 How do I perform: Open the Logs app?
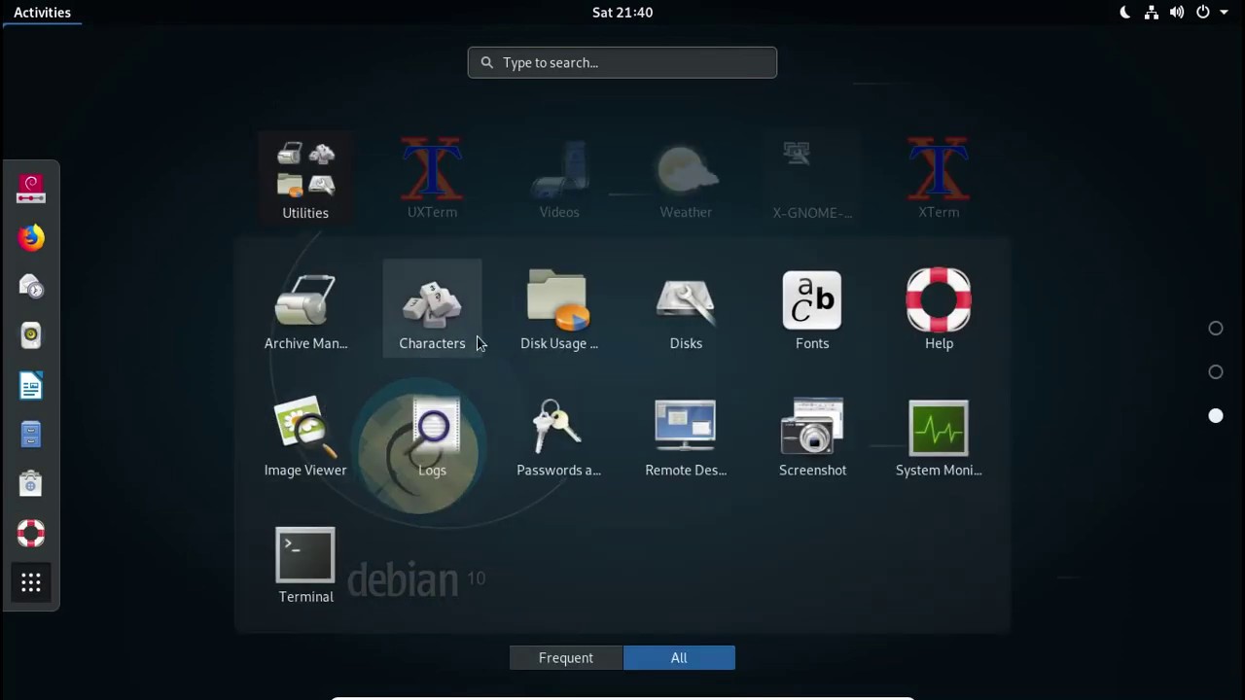coord(432,437)
